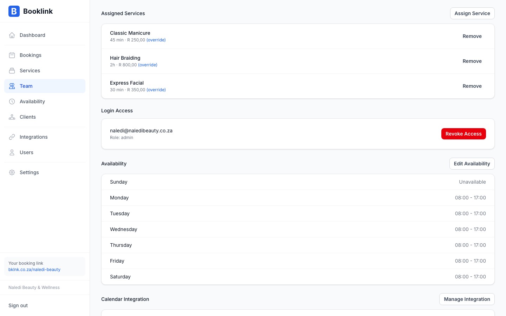Image resolution: width=506 pixels, height=316 pixels.
Task: Click the Assign Service button
Action: [472, 13]
